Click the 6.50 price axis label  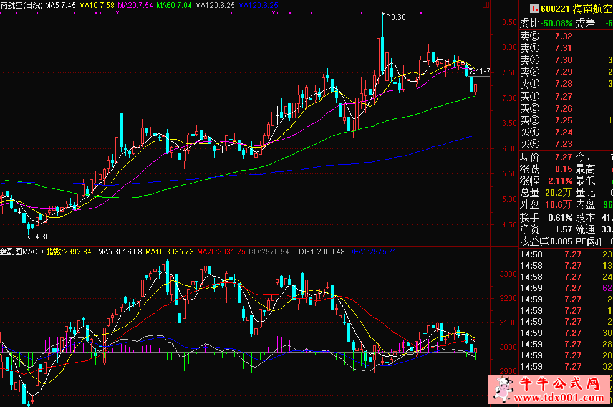pyautogui.click(x=509, y=123)
